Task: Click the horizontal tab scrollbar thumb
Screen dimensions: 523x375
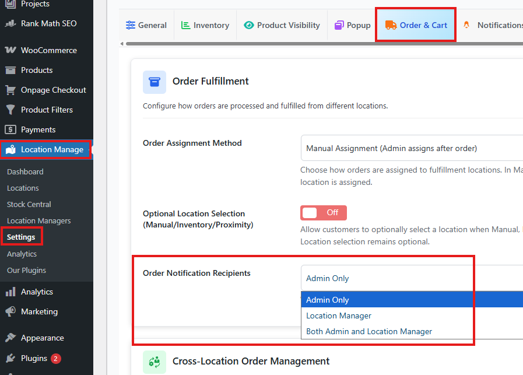Action: [x=324, y=44]
